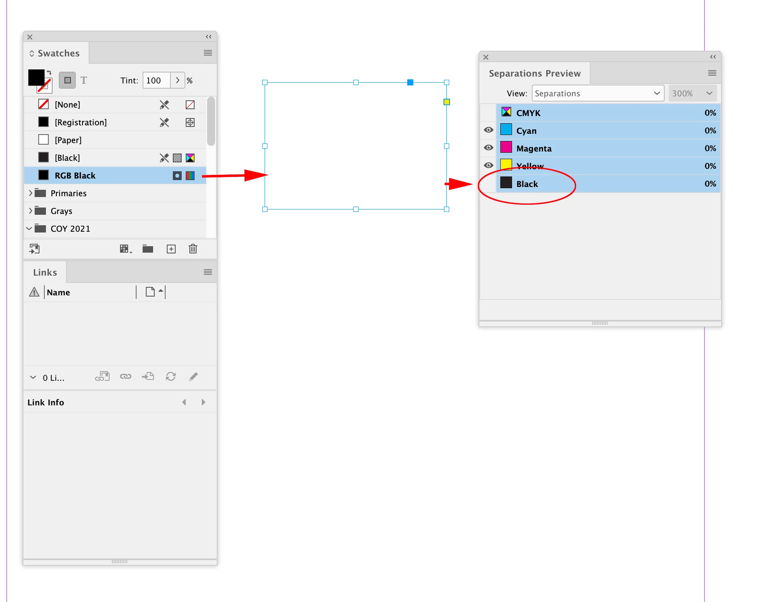Switch to the Links tab
This screenshot has width=763, height=602.
click(45, 272)
